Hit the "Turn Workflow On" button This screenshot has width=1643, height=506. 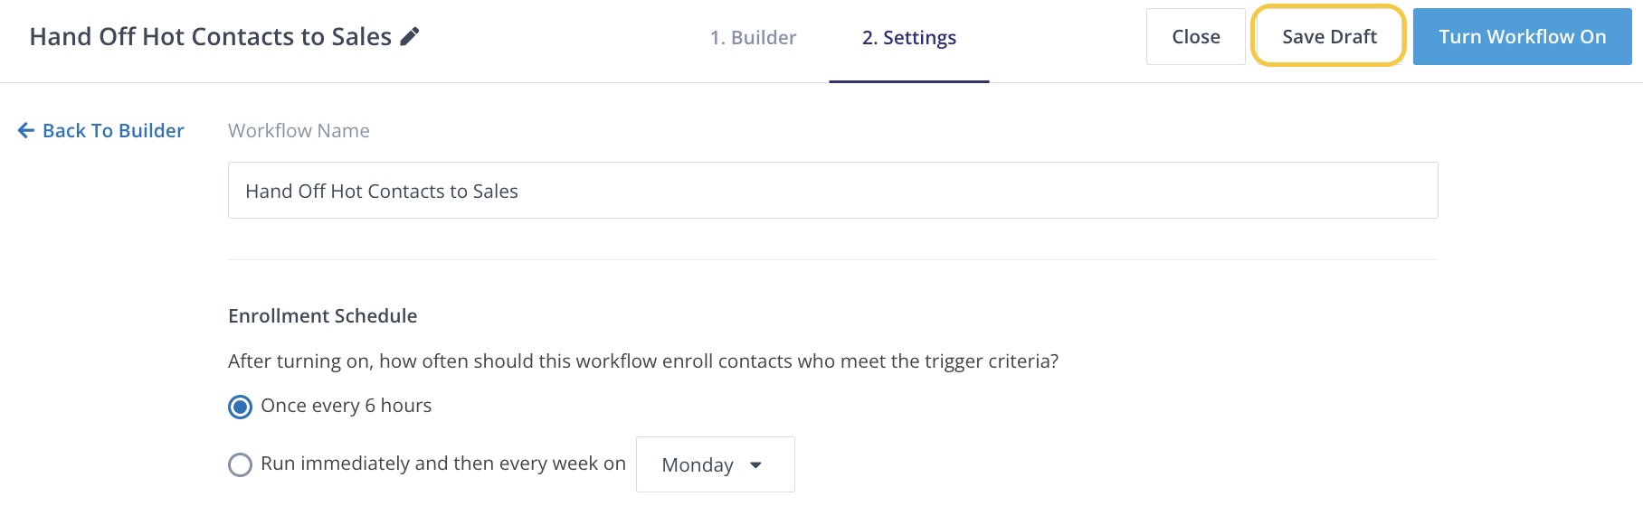(1522, 37)
